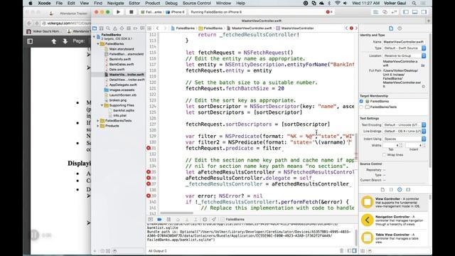Show the Test navigator
Screen dimensions: 455x256
click(x=122, y=28)
